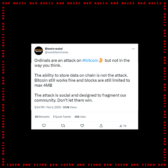This screenshot has width=168, height=168.
Task: View the 37.7K Views count
Action: pos(70,107)
